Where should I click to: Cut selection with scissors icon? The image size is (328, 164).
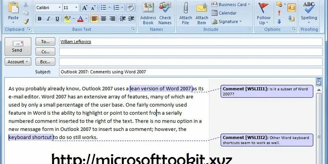pos(26,5)
